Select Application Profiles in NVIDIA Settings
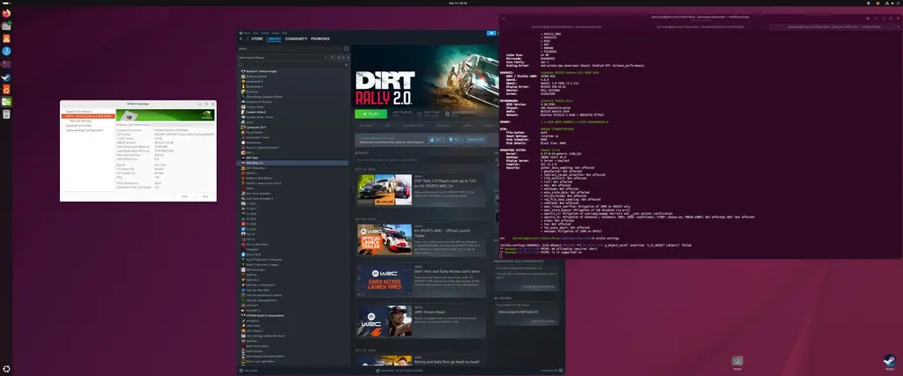 [x=78, y=125]
